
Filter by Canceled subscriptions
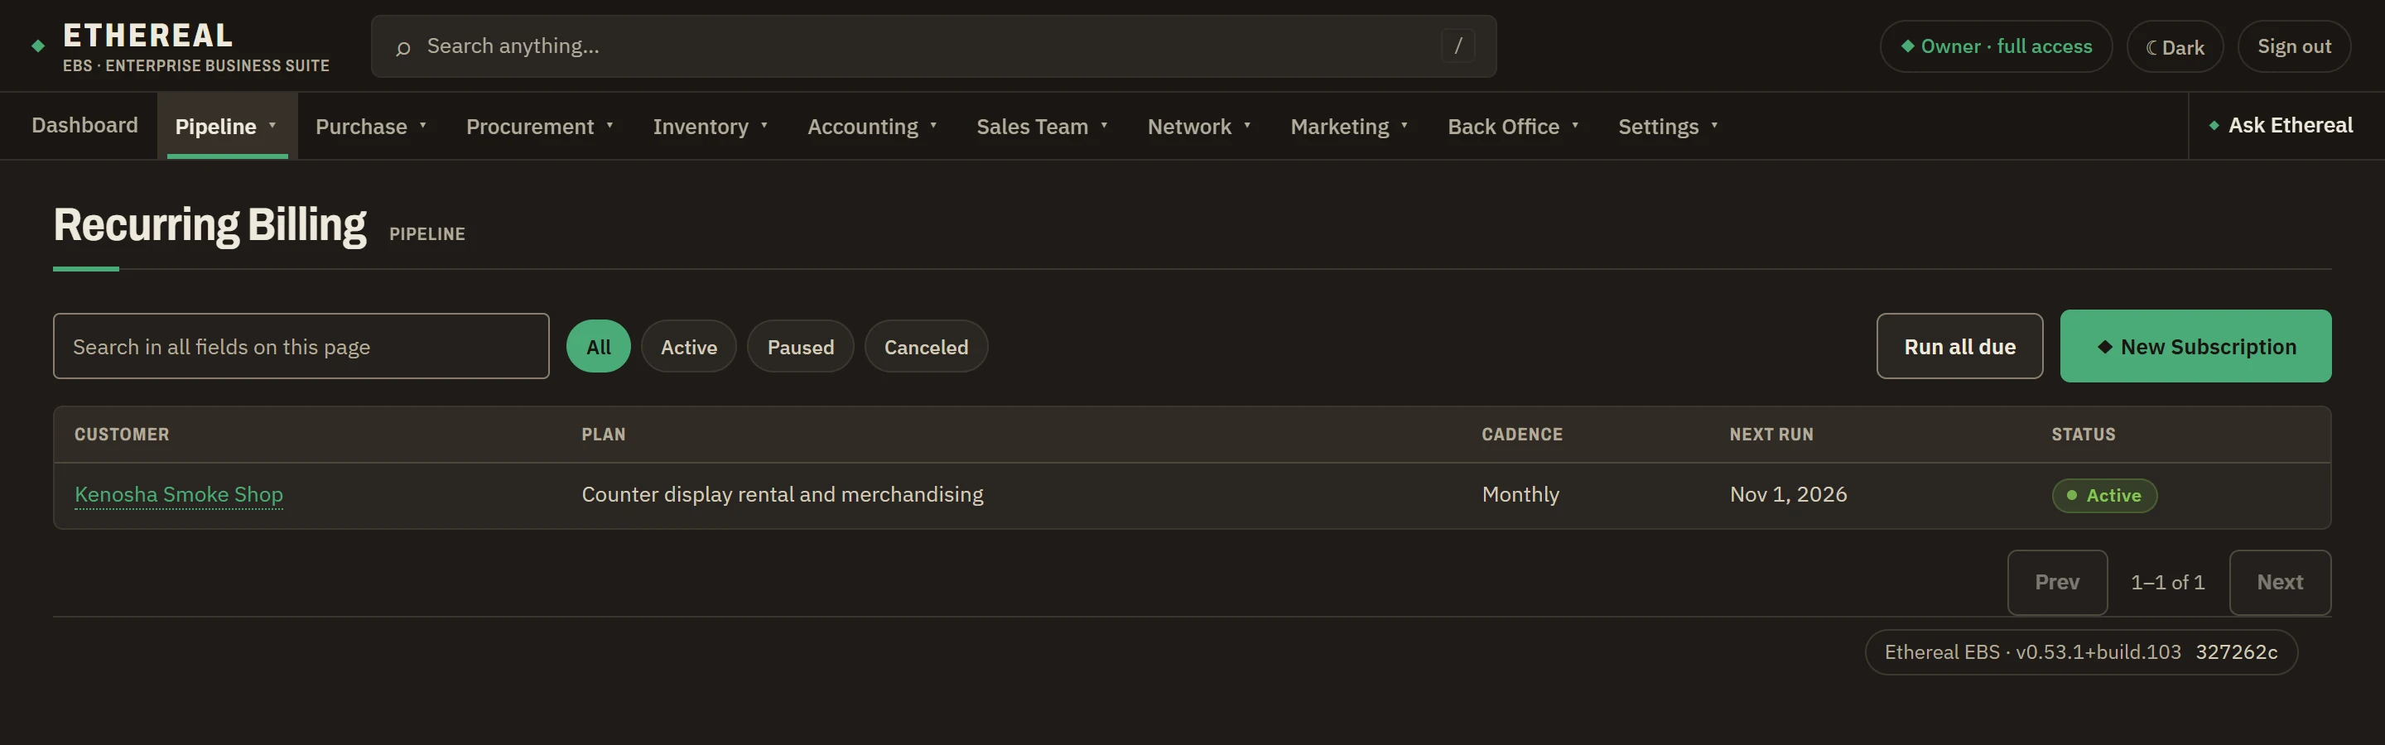pyautogui.click(x=925, y=346)
